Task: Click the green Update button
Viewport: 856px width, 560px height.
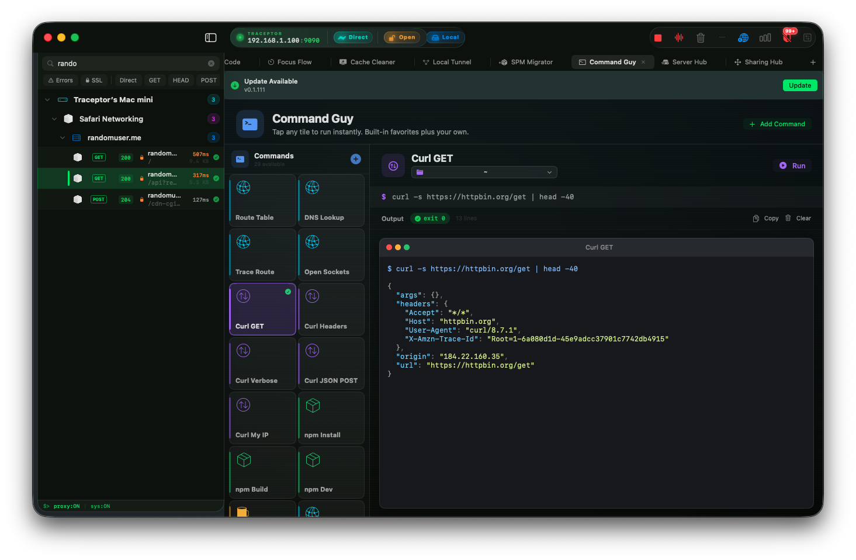Action: coord(800,85)
